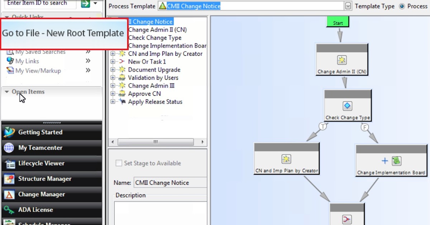Image resolution: width=430 pixels, height=225 pixels.
Task: Select Change Implementation Board flow task
Action: coord(391,160)
